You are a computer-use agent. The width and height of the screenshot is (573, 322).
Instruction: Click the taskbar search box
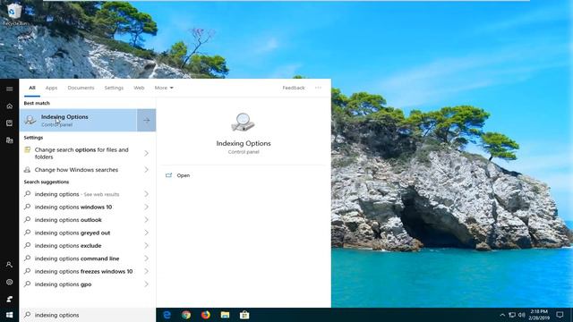(x=88, y=315)
